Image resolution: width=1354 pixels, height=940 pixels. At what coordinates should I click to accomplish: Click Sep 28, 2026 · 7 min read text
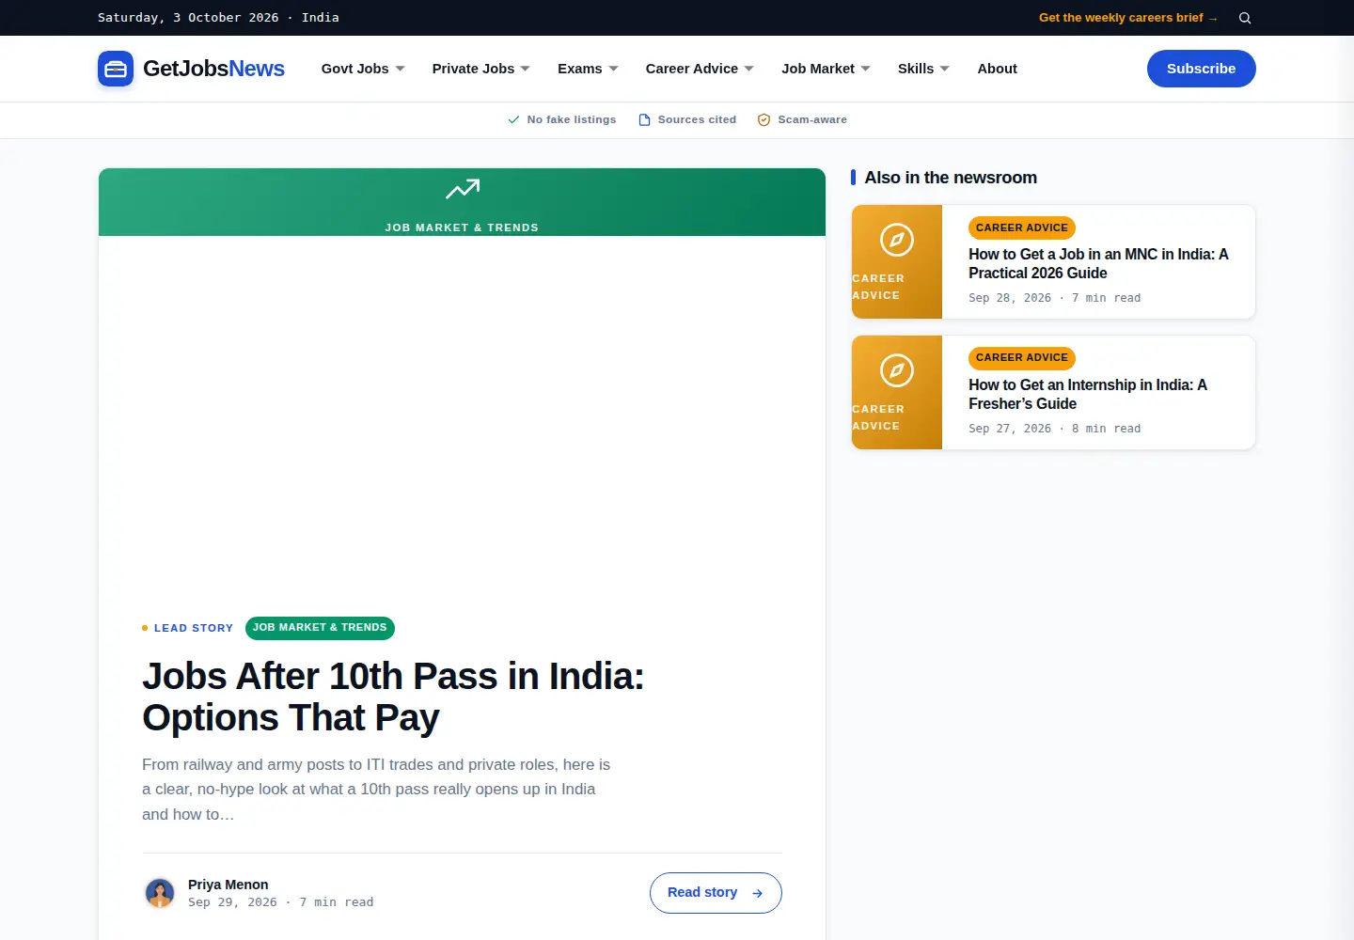pyautogui.click(x=1055, y=298)
